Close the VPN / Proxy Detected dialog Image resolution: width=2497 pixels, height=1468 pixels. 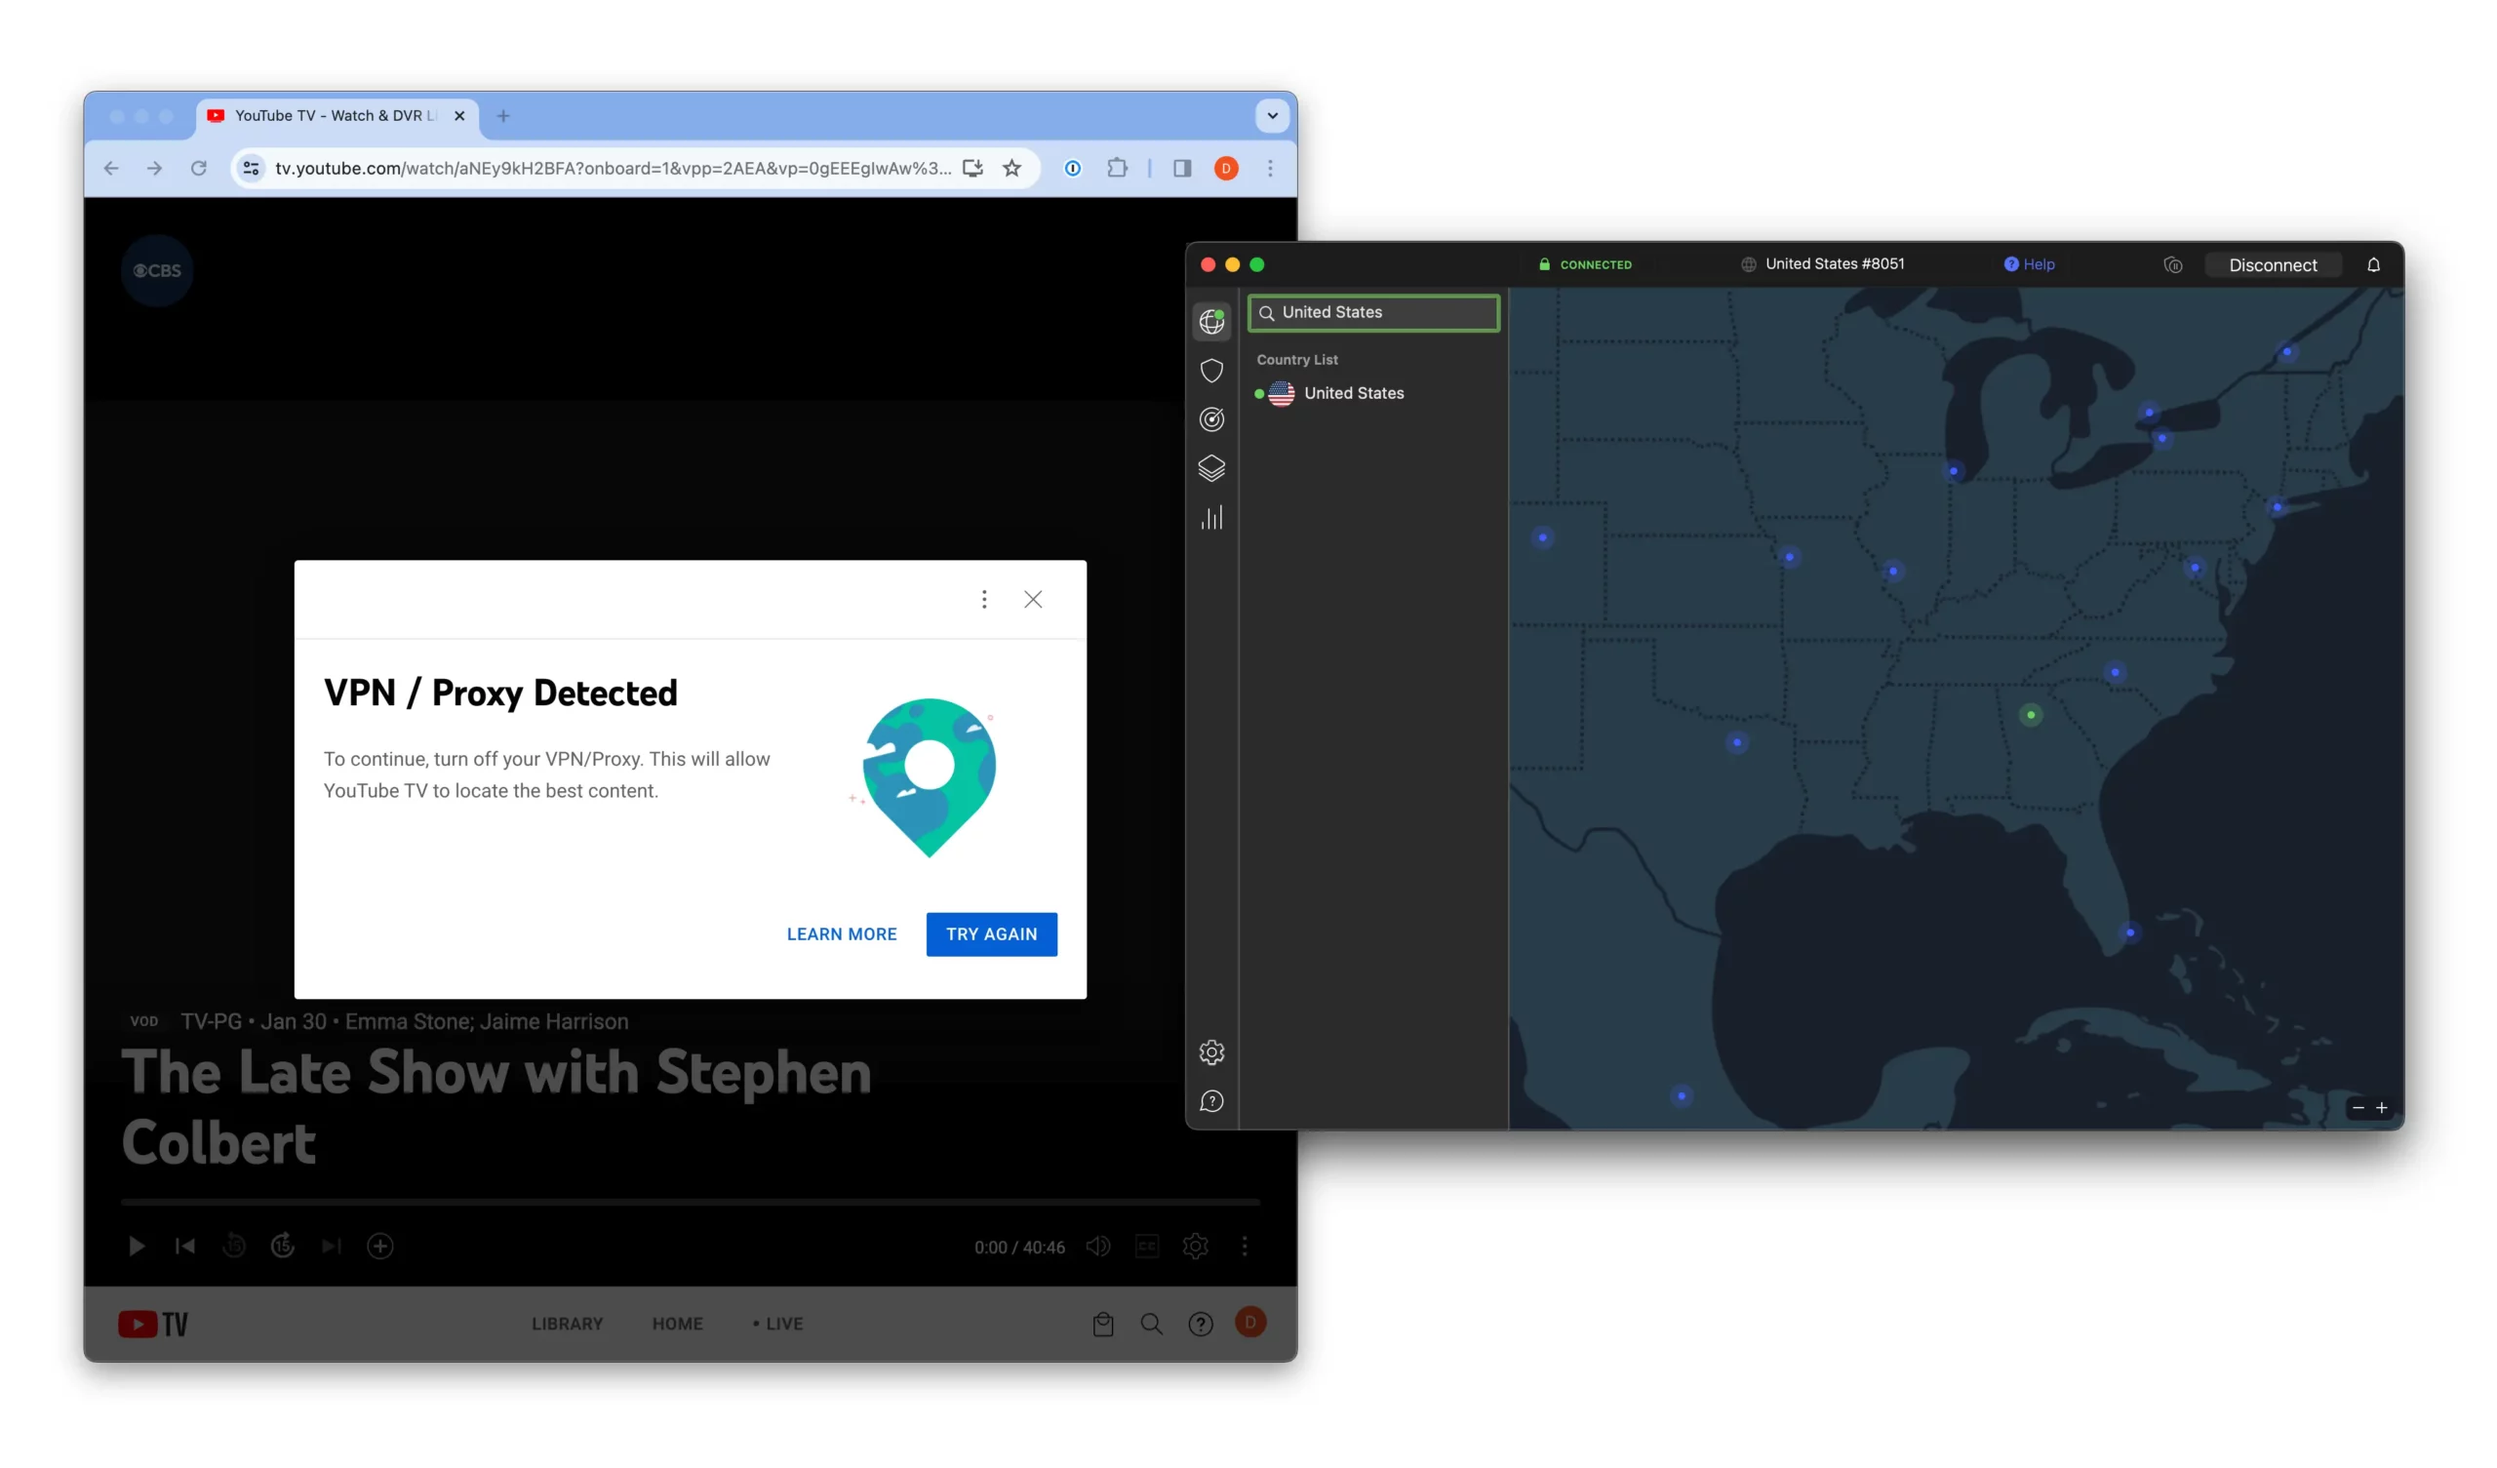click(x=1033, y=599)
